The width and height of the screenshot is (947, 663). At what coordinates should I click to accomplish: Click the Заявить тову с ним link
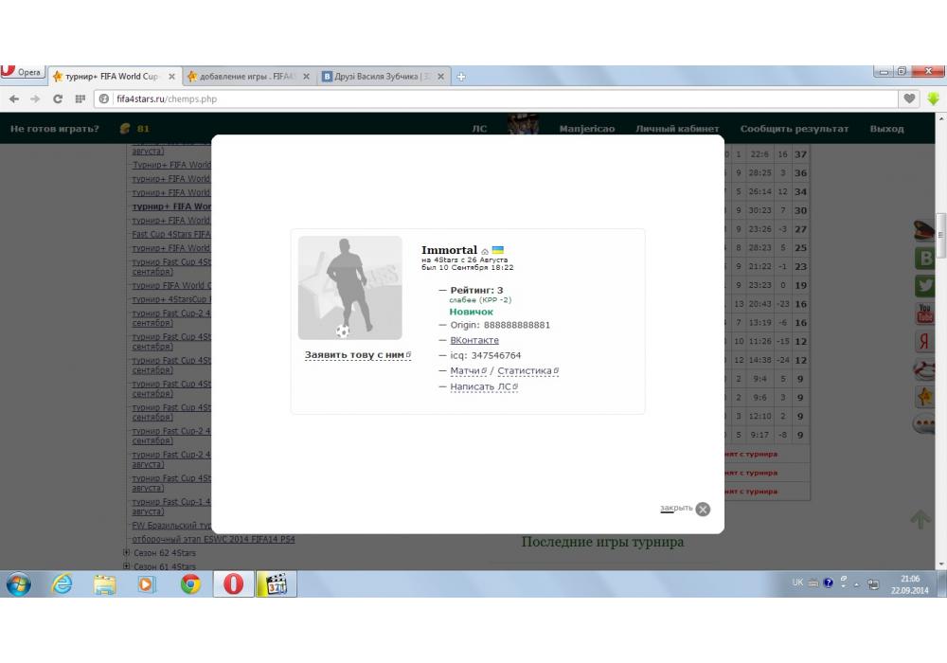[356, 355]
